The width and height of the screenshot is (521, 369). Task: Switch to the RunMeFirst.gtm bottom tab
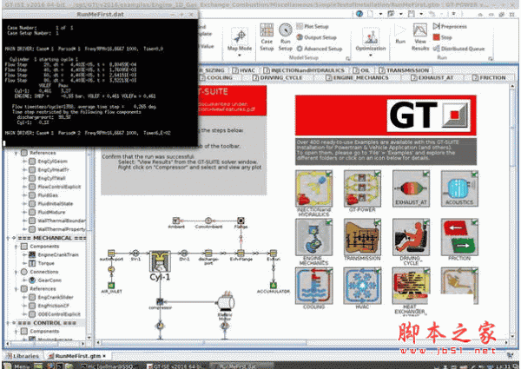[77, 356]
